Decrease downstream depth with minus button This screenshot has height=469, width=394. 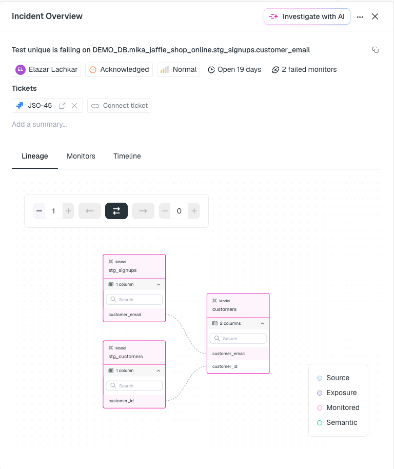[165, 211]
